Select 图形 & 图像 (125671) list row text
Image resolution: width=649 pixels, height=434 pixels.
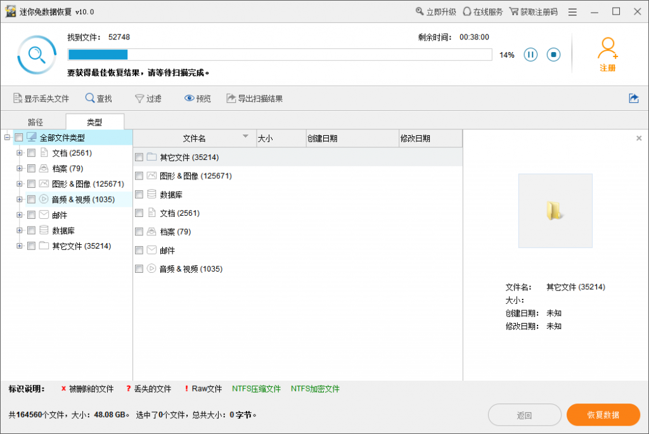click(x=196, y=176)
